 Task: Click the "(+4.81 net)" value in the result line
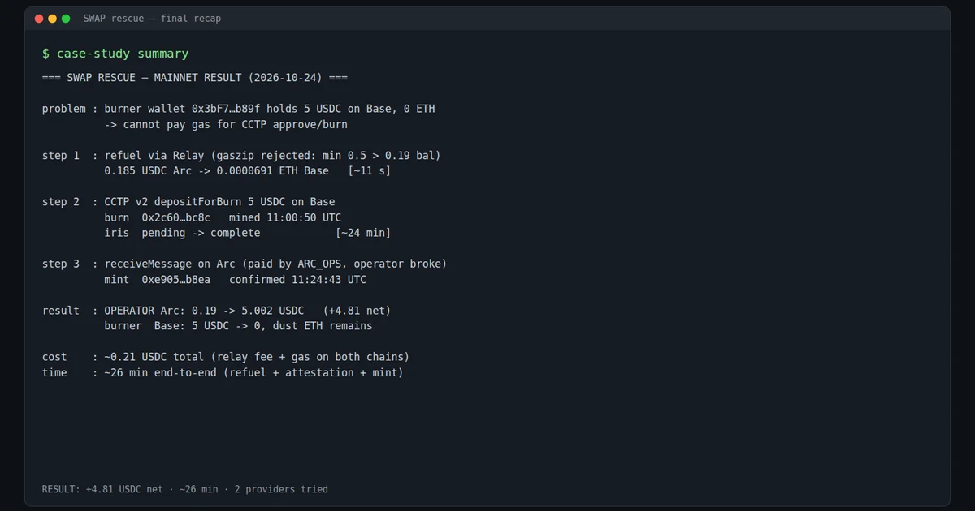tap(357, 311)
